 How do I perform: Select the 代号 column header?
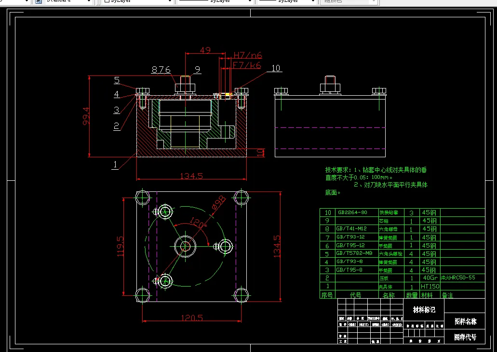click(355, 295)
